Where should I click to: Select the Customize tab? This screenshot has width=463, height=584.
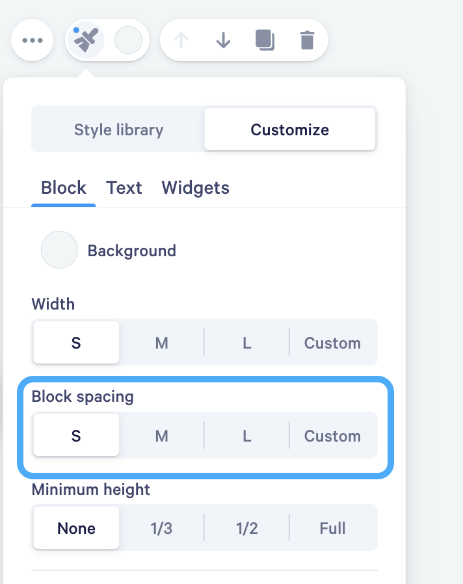point(290,129)
